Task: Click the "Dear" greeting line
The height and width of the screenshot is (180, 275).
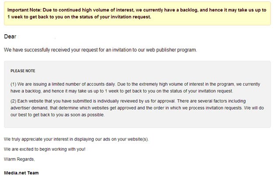Action: coord(10,36)
